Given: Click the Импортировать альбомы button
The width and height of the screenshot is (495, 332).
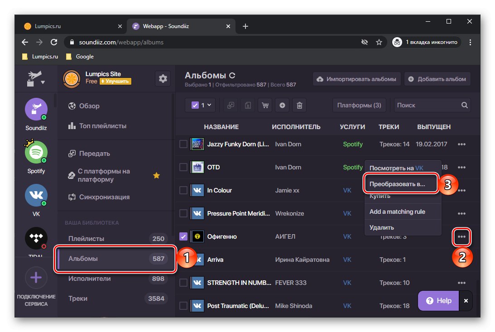Looking at the screenshot, I should pos(356,79).
